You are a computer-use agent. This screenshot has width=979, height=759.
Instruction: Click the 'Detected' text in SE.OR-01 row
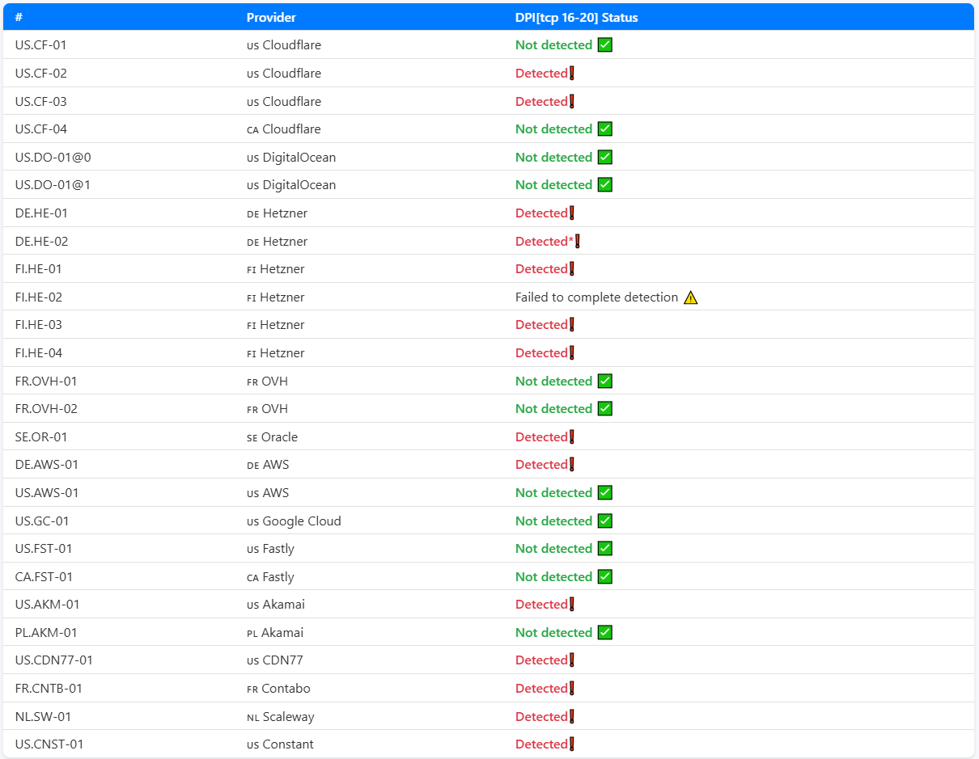(541, 437)
